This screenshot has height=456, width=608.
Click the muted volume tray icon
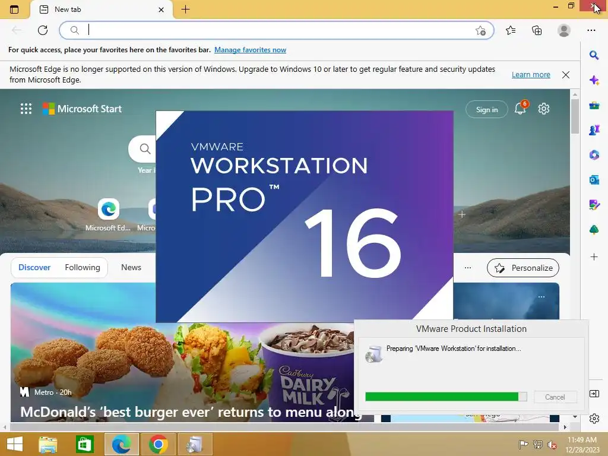click(x=552, y=444)
